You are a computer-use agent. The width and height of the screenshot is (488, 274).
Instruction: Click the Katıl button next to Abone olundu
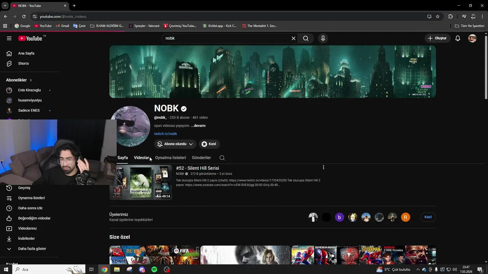209,144
